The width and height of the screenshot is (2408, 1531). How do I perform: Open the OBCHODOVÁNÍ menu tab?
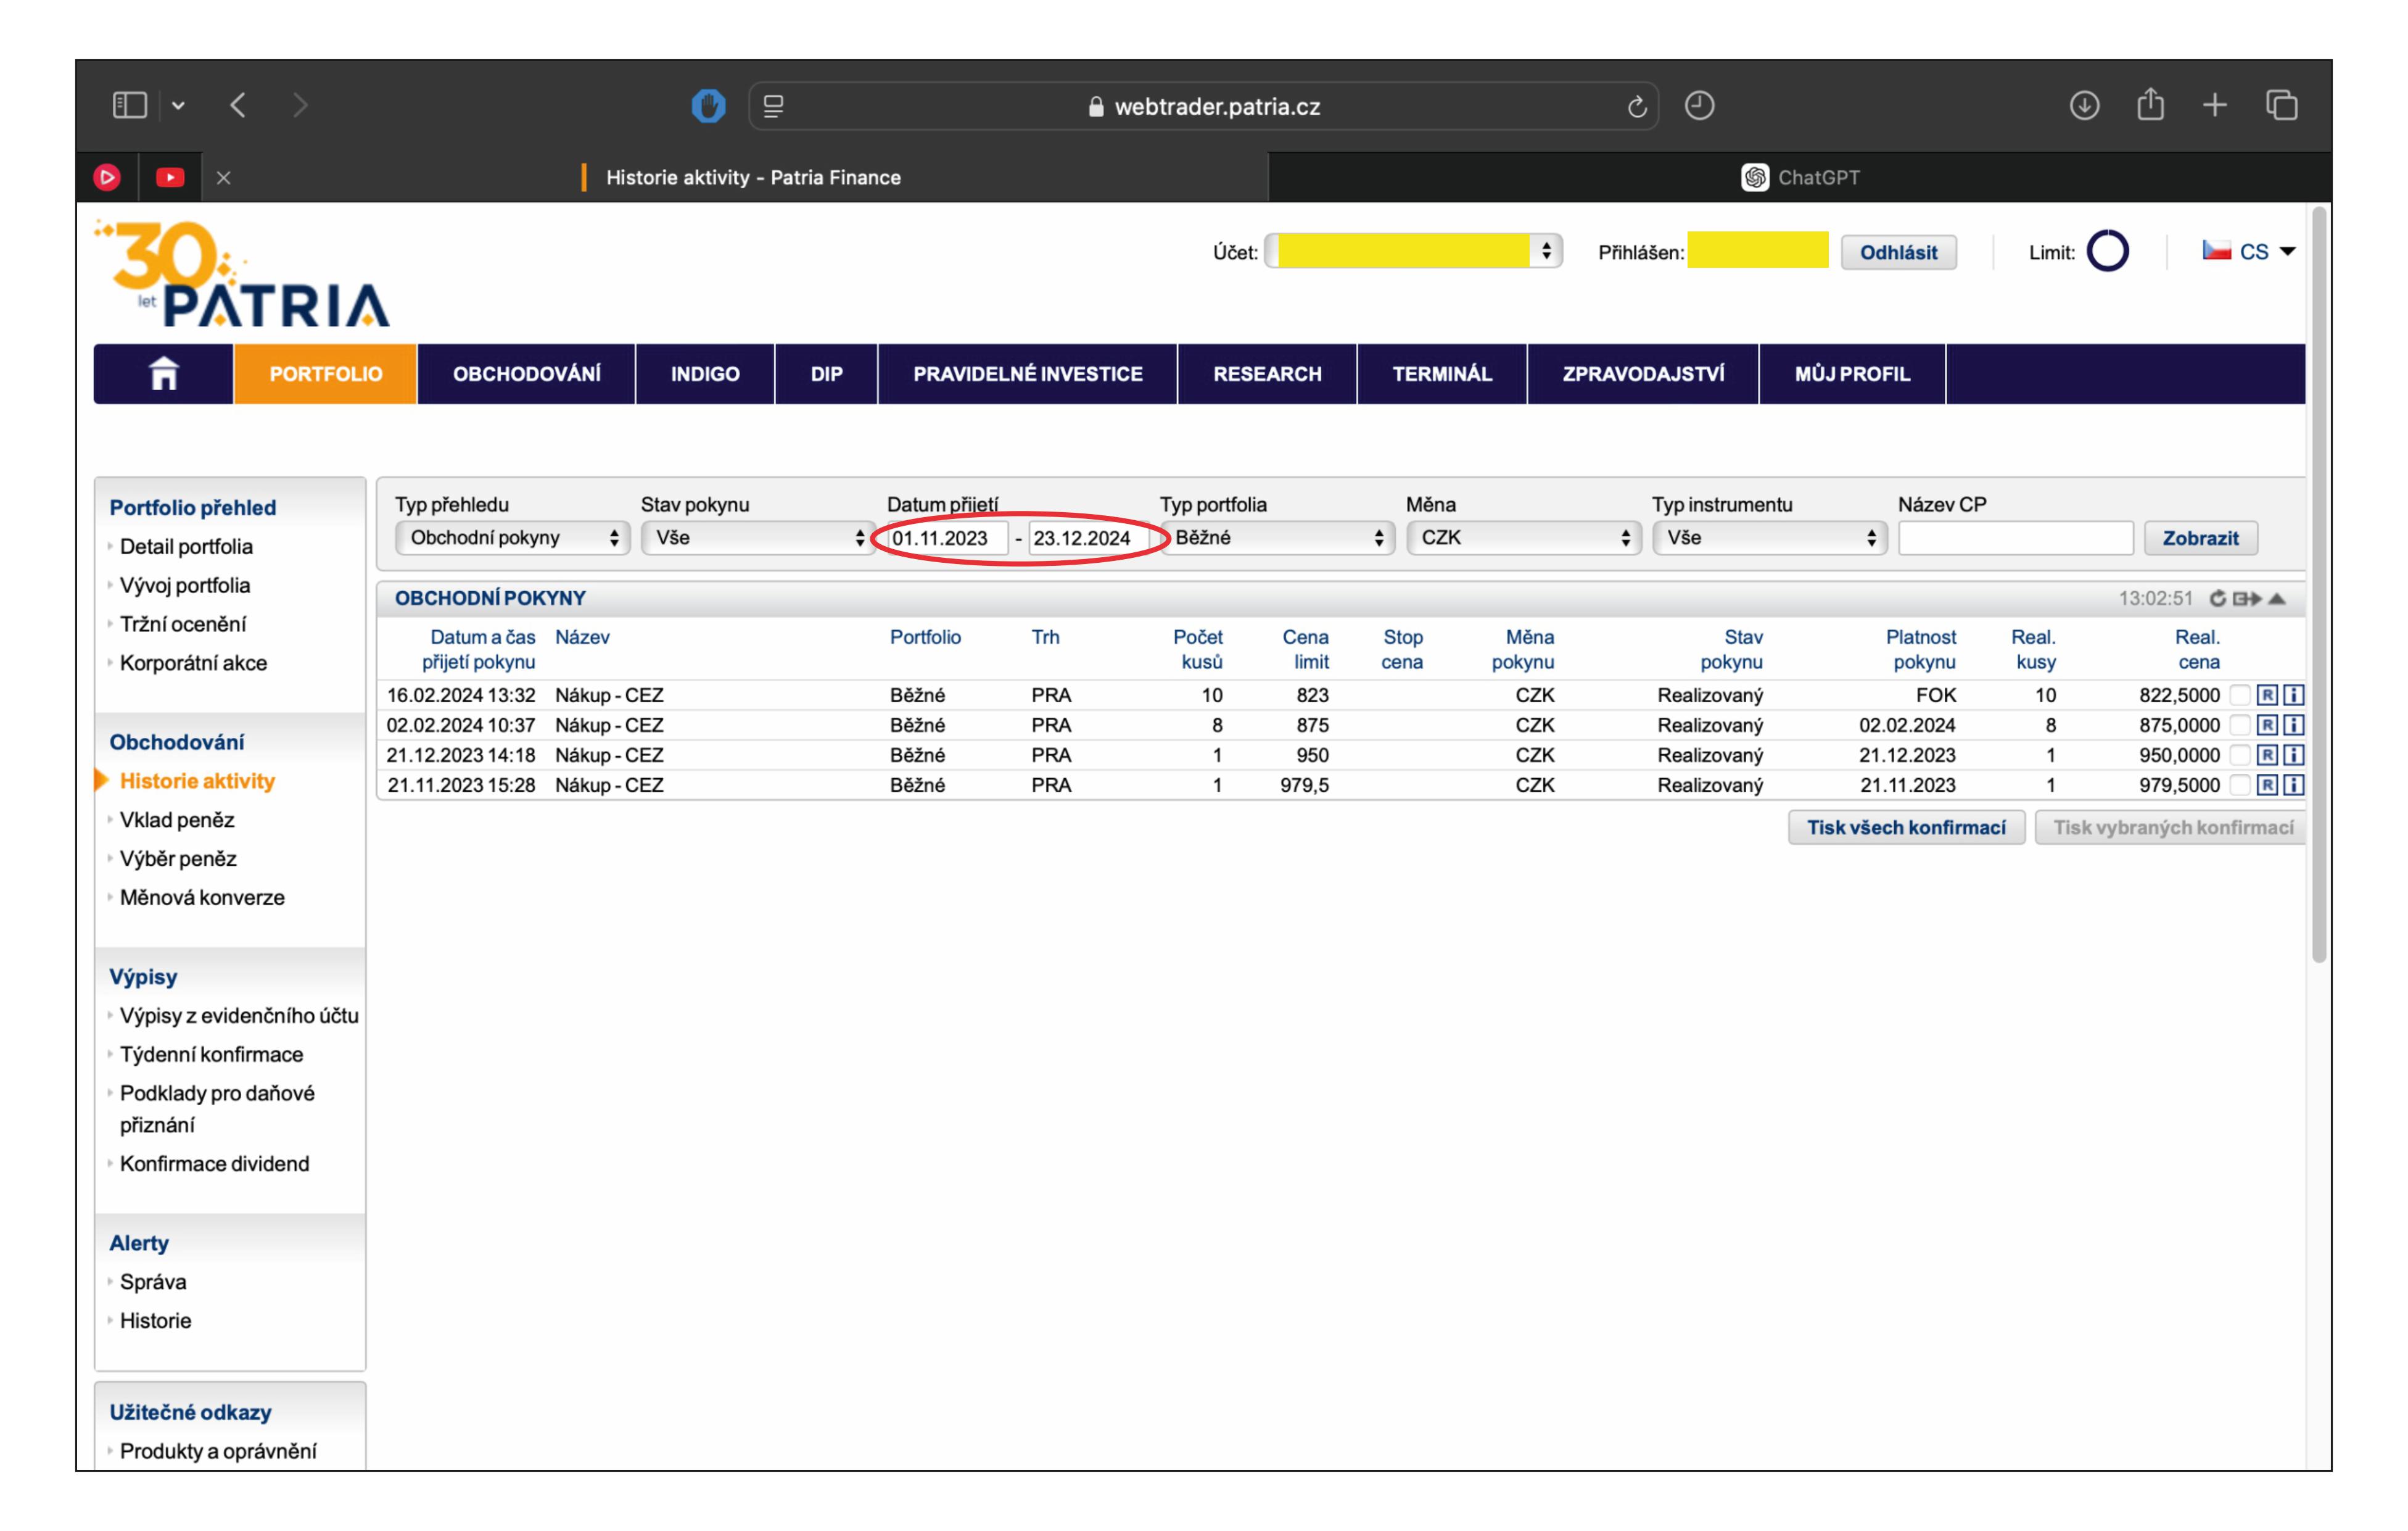click(526, 374)
